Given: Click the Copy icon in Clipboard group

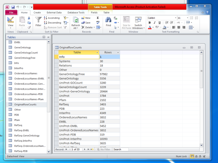Looking at the screenshot, I should pyautogui.click(x=29, y=23).
